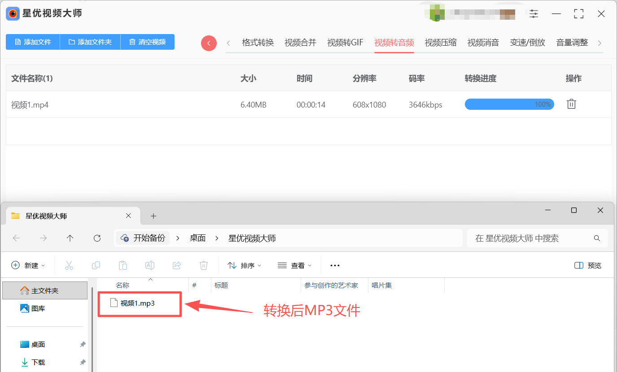
Task: Open the settings sliders icon in title bar
Action: pos(534,14)
